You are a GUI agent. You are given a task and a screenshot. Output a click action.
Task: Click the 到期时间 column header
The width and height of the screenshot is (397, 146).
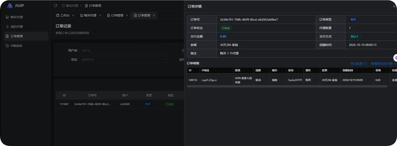(x=348, y=70)
